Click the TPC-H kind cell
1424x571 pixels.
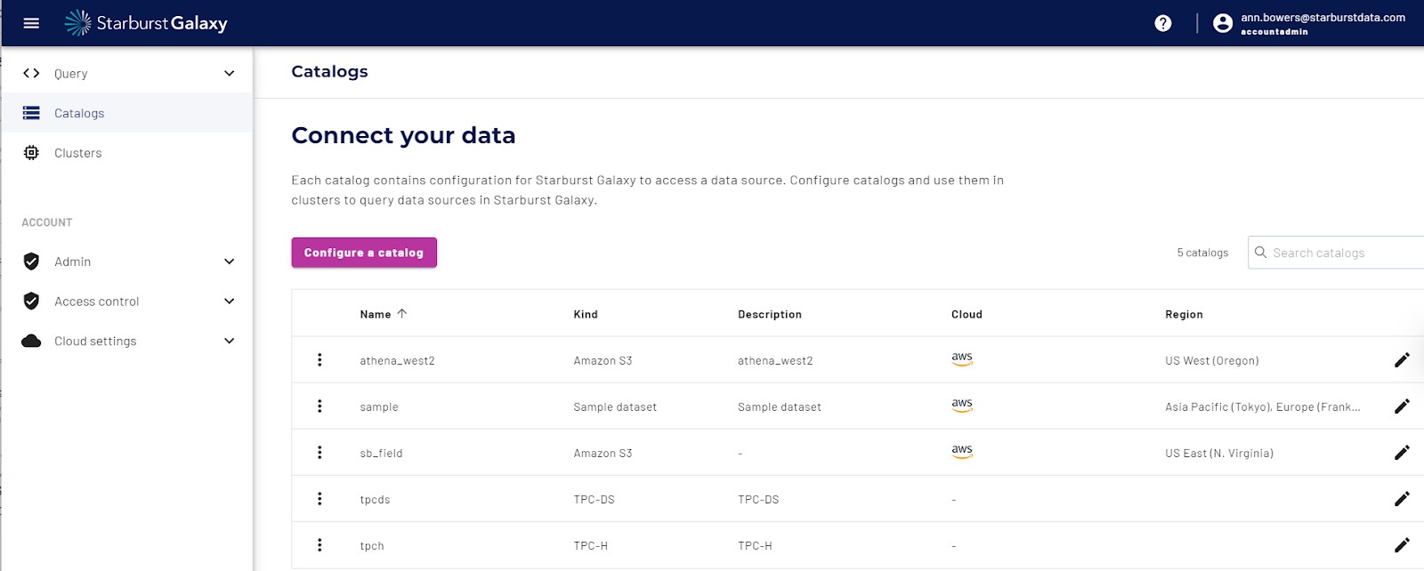coord(590,545)
